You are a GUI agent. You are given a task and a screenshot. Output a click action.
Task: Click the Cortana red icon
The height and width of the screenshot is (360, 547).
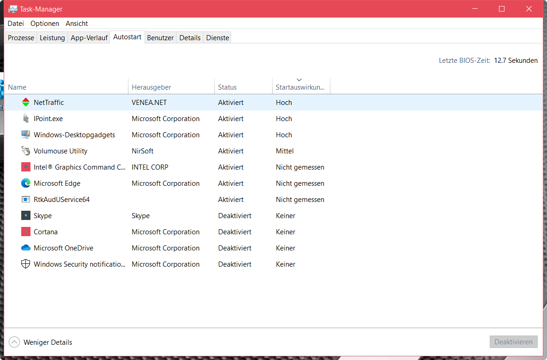click(25, 232)
